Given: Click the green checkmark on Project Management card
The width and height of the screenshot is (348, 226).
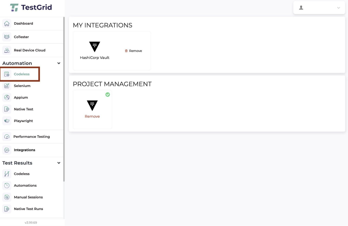Looking at the screenshot, I should coord(108,95).
